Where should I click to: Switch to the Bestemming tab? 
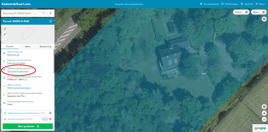point(46,46)
